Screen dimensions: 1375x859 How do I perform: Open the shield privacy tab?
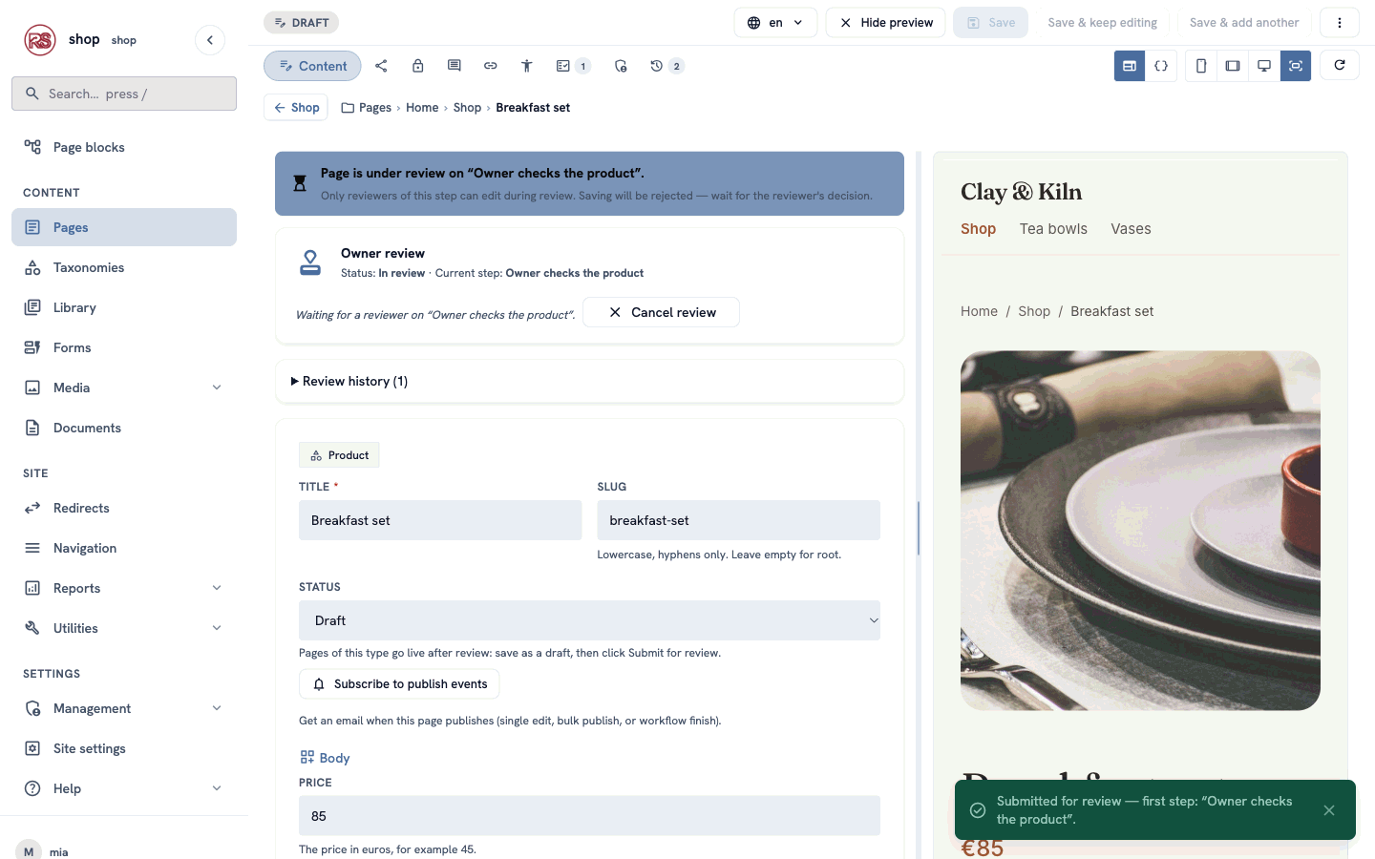coord(621,66)
